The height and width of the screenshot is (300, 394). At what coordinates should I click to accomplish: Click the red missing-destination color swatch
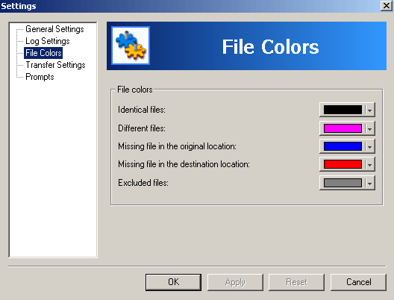pos(343,165)
